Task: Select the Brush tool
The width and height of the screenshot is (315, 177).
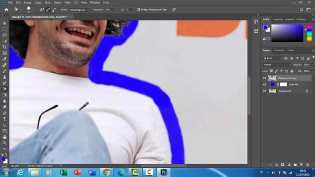Action: [4, 71]
